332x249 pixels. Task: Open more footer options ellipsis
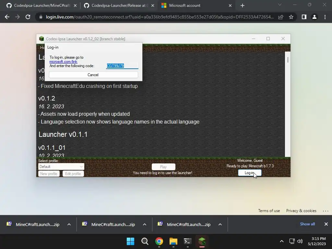(x=326, y=211)
